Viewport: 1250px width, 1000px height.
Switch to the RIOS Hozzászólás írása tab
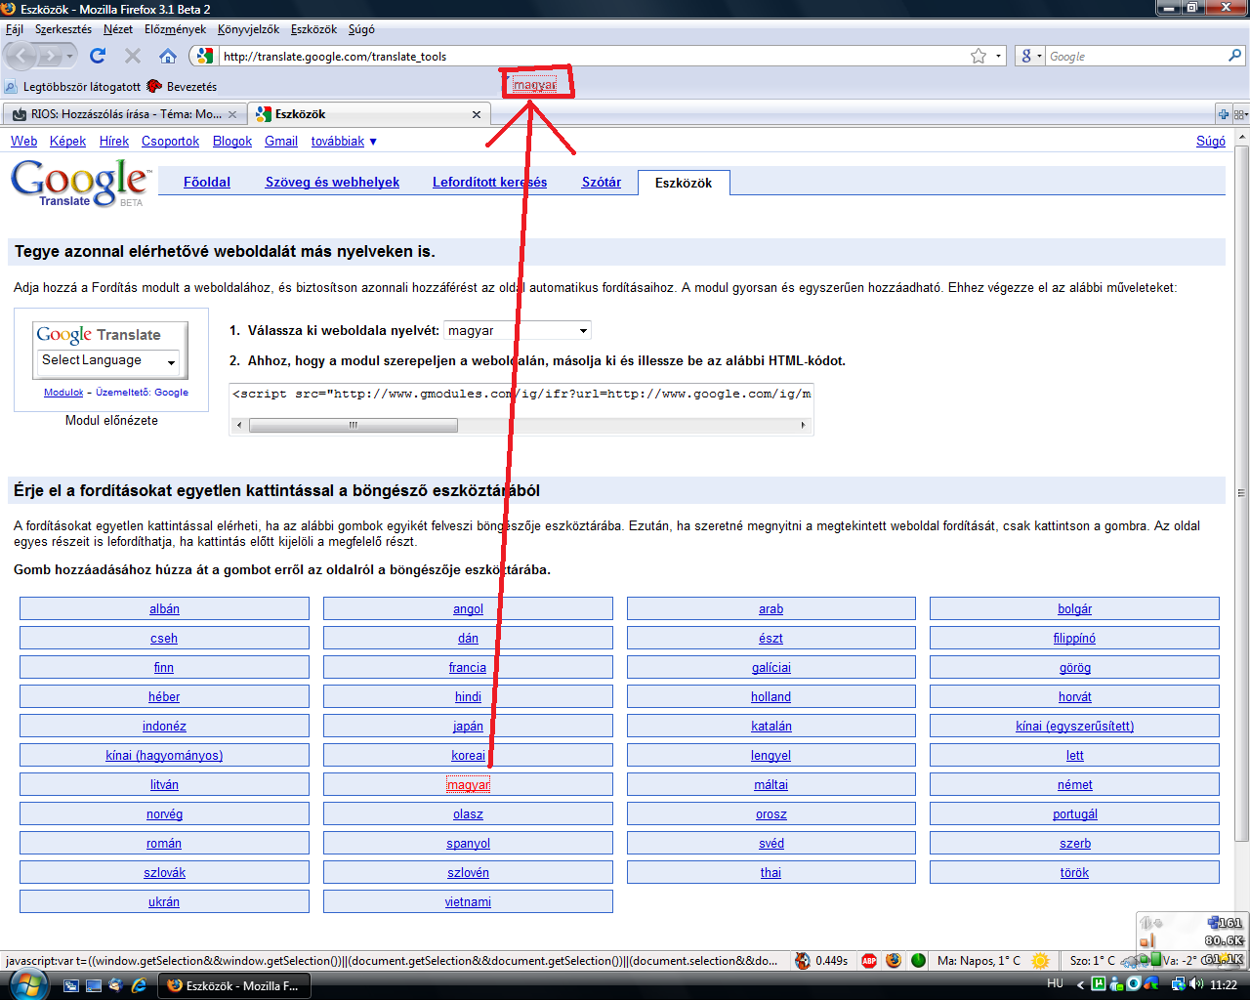click(123, 114)
